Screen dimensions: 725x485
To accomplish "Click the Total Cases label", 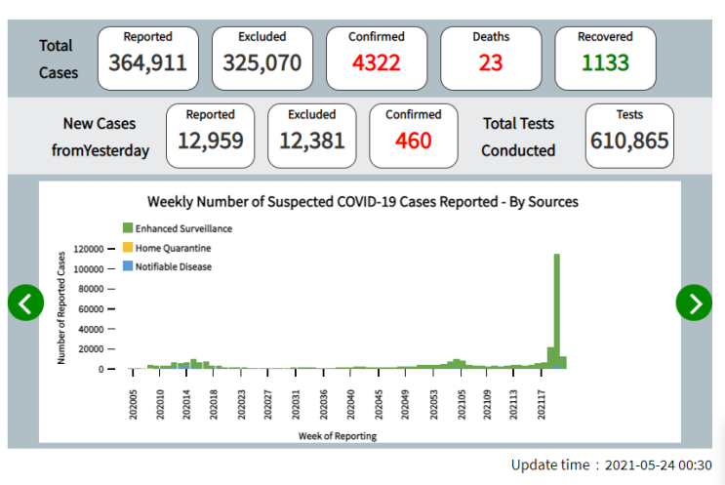I will (x=59, y=59).
